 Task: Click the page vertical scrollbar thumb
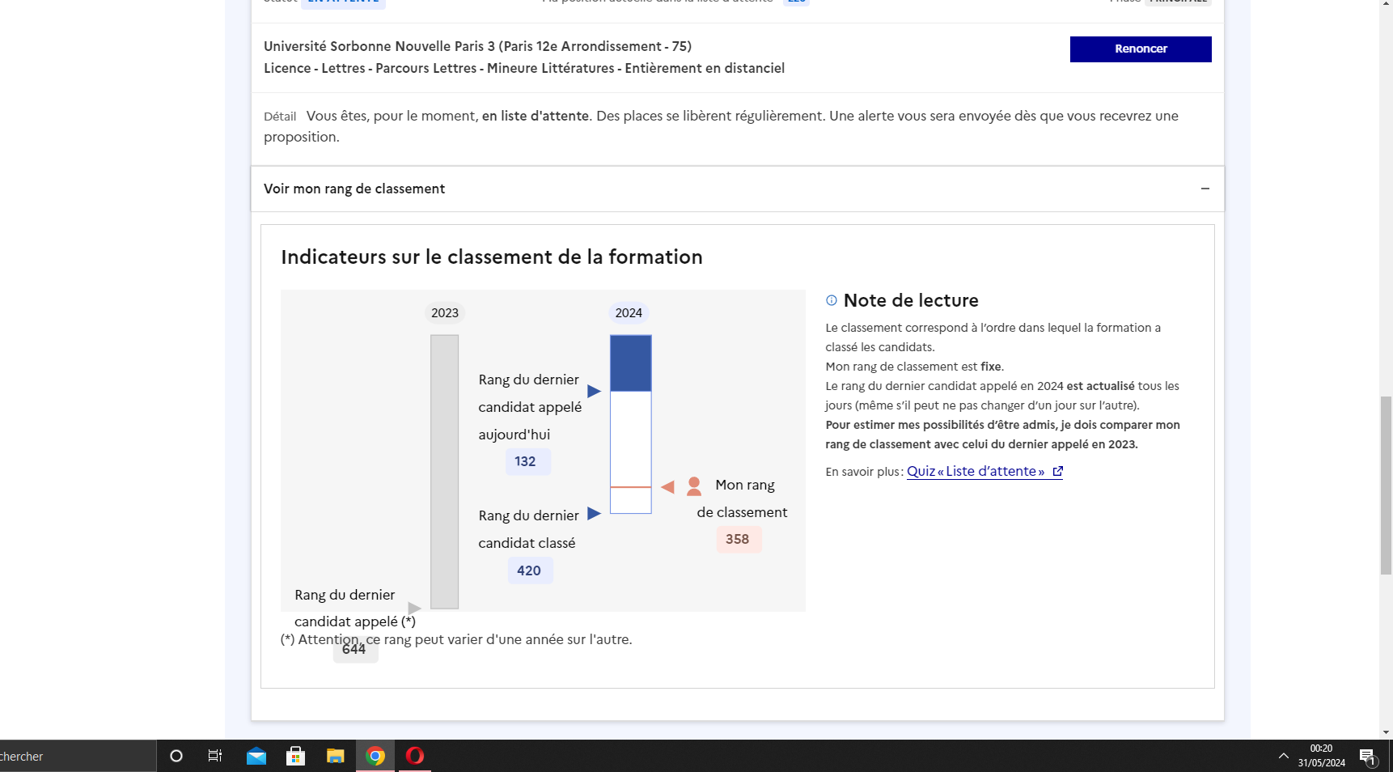1386,486
